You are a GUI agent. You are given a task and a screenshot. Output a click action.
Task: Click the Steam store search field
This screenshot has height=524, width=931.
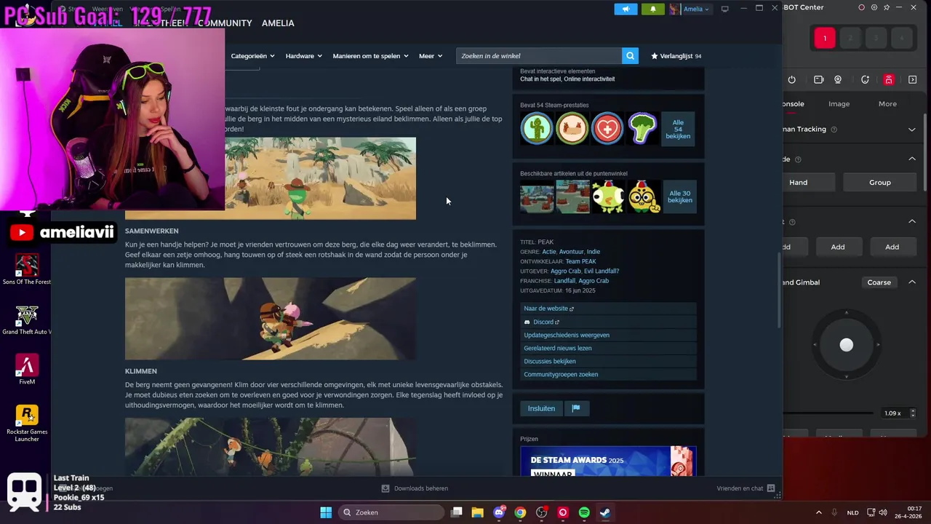point(539,56)
